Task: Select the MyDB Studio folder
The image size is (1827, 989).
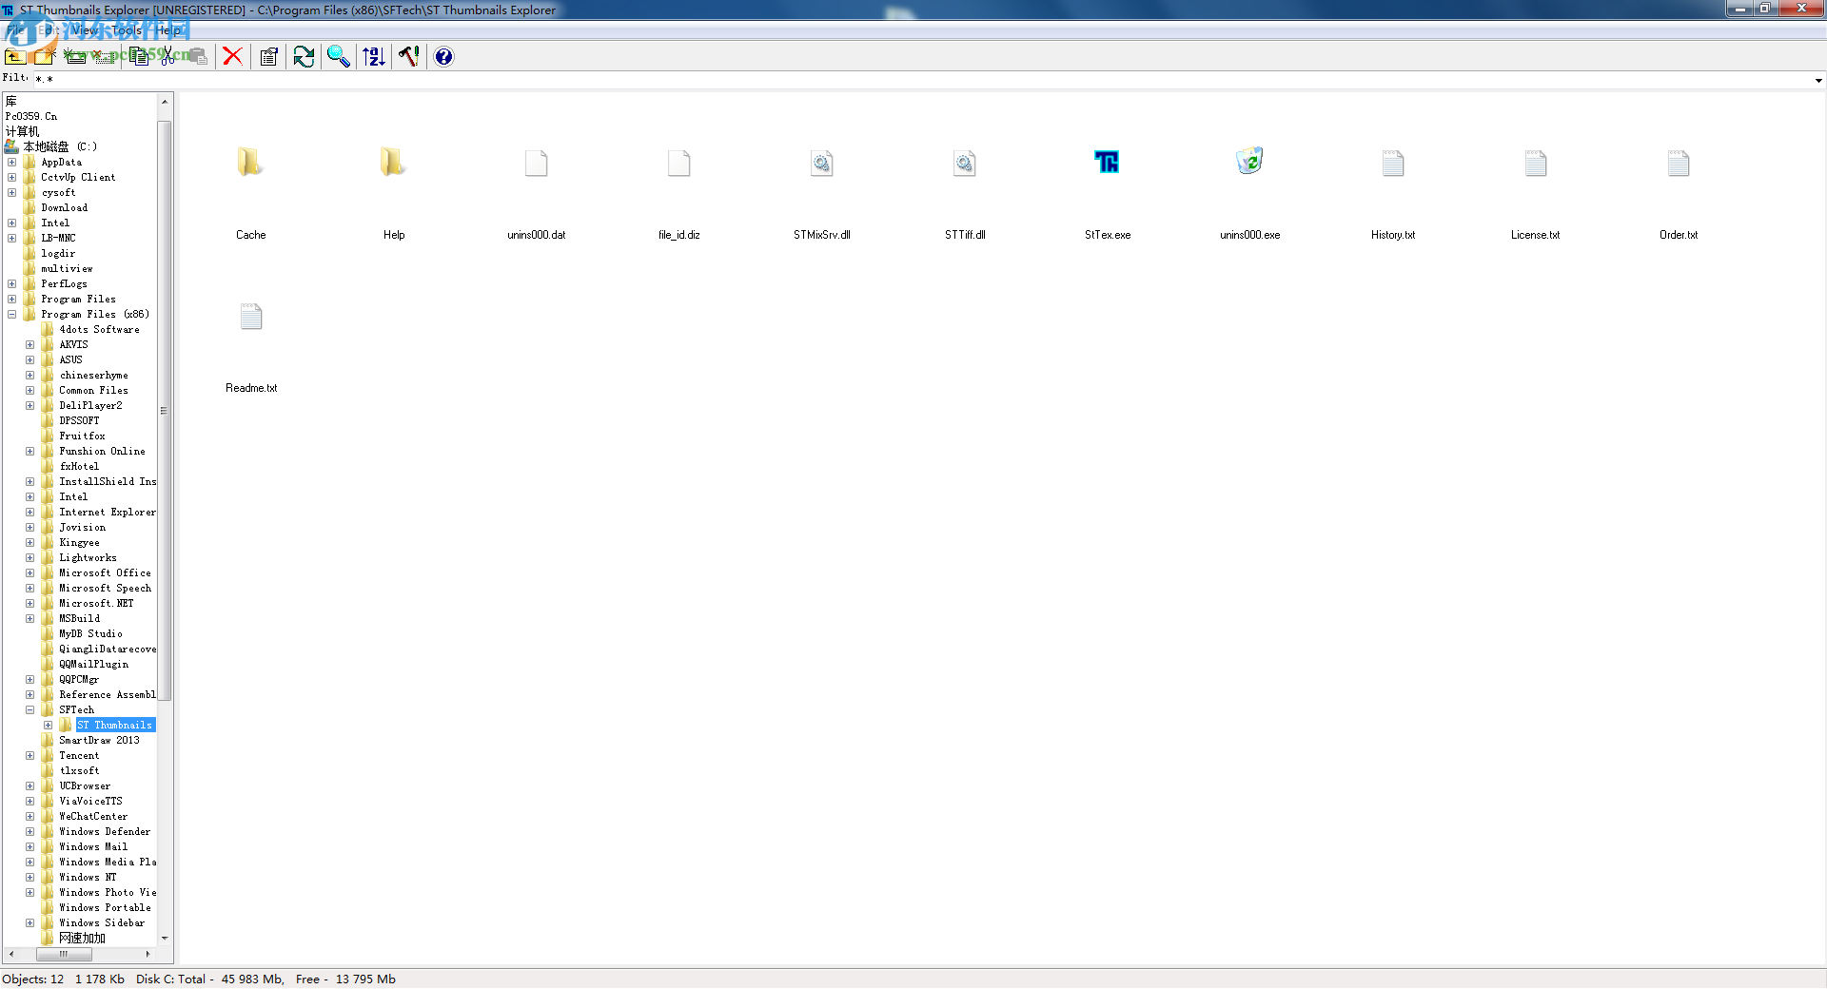Action: tap(90, 634)
